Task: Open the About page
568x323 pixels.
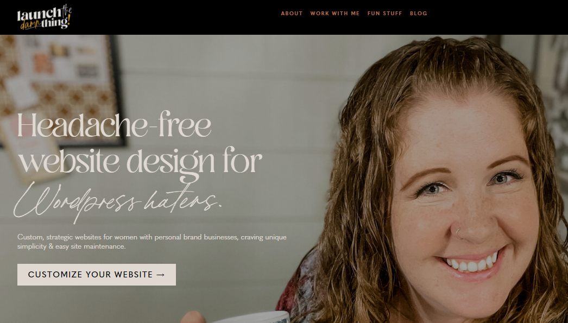Action: [292, 14]
